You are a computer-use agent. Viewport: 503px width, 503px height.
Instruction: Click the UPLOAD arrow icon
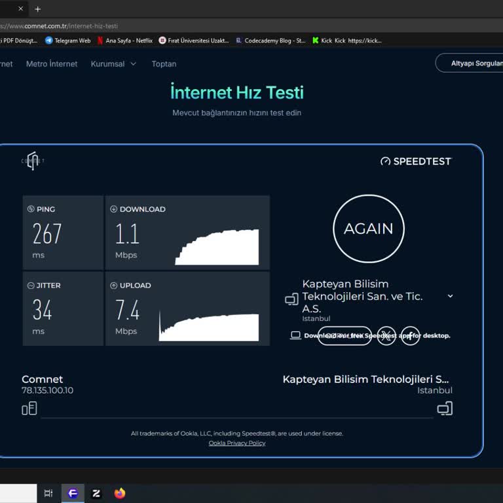click(113, 286)
